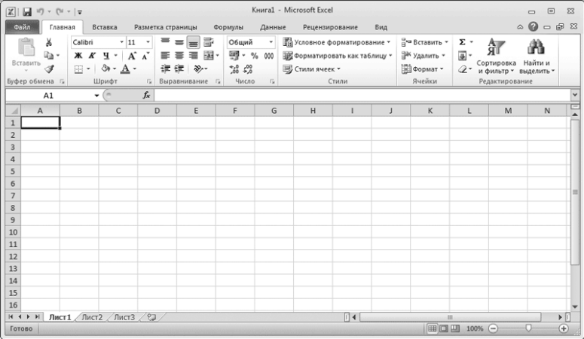This screenshot has width=584, height=339.
Task: Switch to Page Layout view in status bar
Action: point(444,328)
